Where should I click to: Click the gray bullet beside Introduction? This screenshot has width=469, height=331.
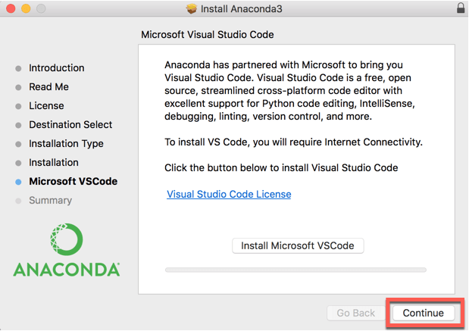pos(18,68)
